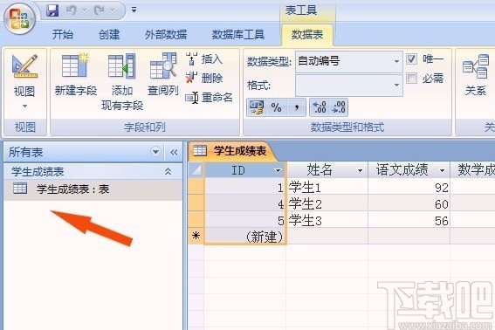The image size is (495, 330).
Task: Insert a column with 插入
Action: [204, 59]
